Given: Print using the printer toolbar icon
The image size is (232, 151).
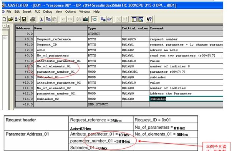Looking at the screenshot, I should pos(33,19).
